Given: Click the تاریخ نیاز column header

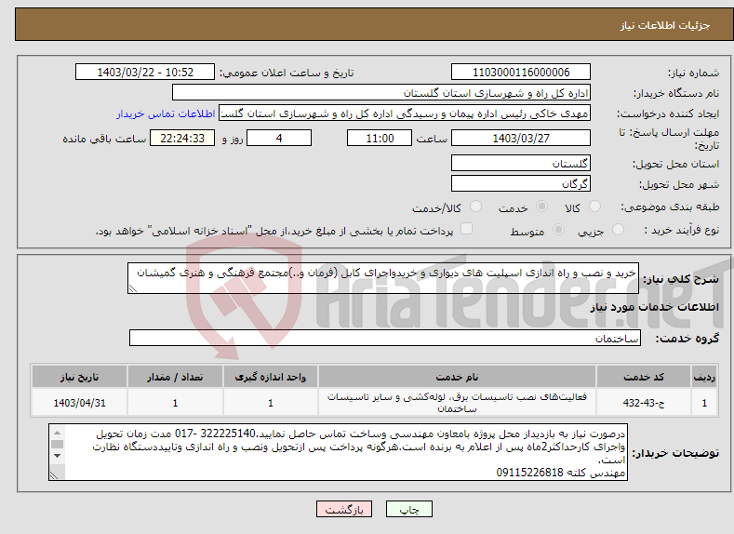Looking at the screenshot, I should point(80,377).
